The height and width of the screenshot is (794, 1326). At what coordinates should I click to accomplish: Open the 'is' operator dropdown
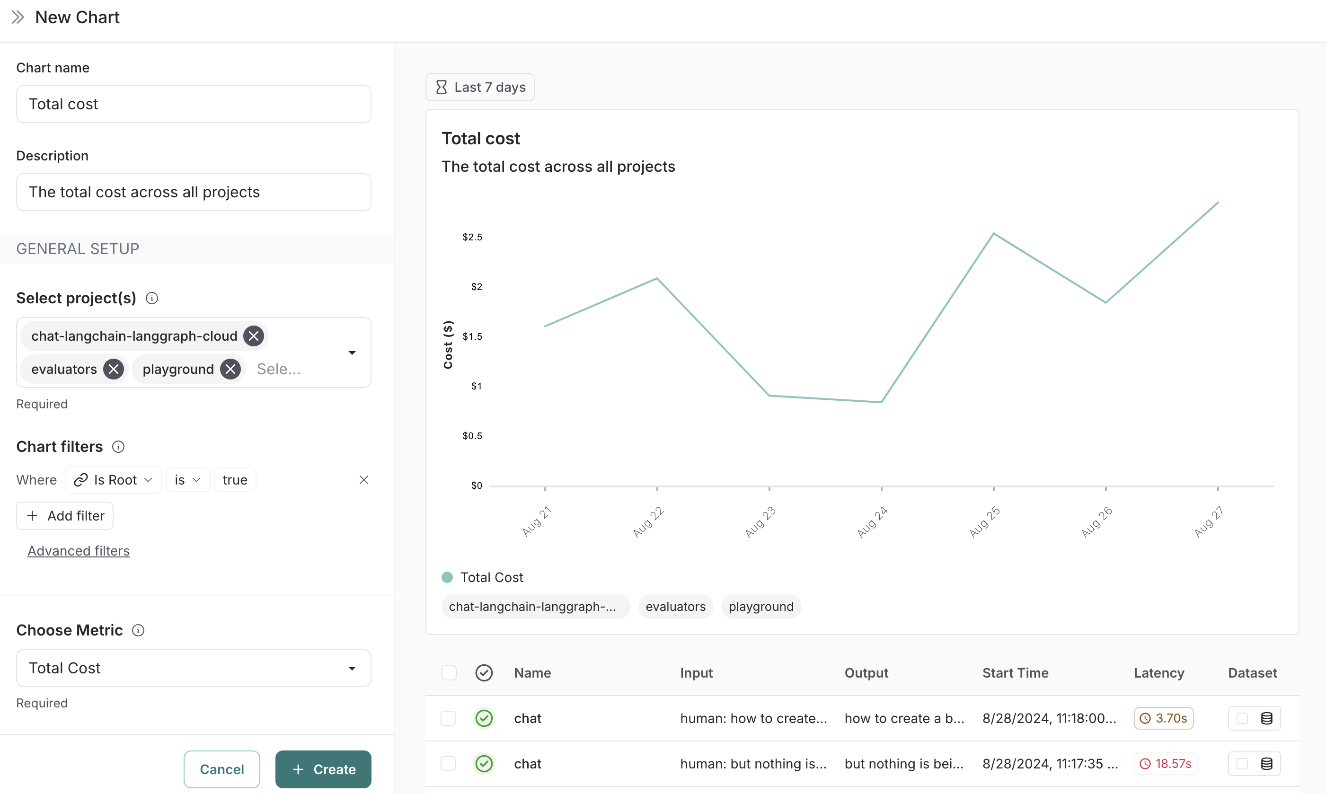click(188, 480)
